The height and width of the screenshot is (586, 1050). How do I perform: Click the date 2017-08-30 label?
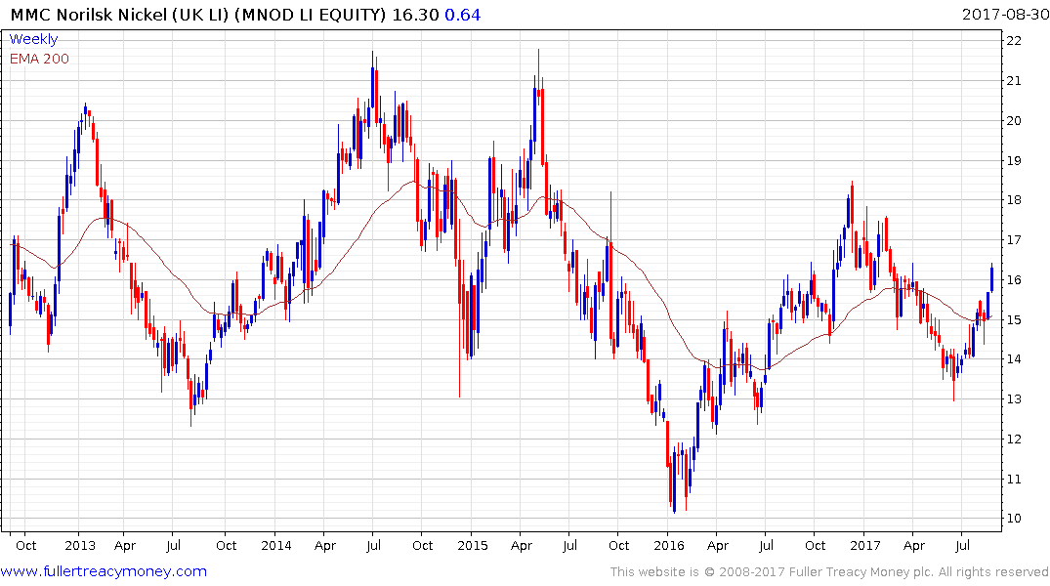(1005, 14)
